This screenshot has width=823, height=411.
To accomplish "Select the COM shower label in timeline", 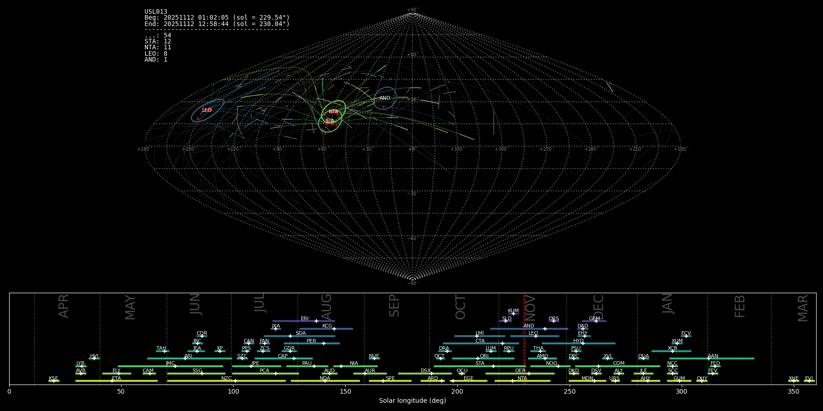I will coord(619,364).
